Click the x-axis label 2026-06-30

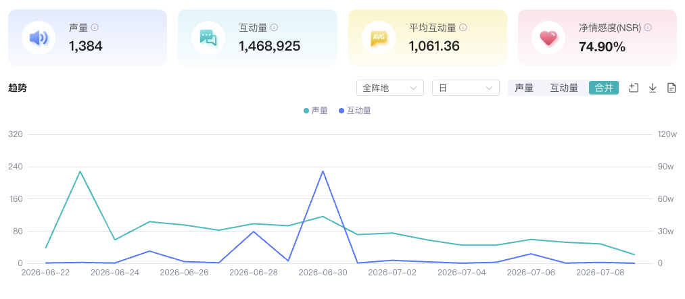point(323,273)
